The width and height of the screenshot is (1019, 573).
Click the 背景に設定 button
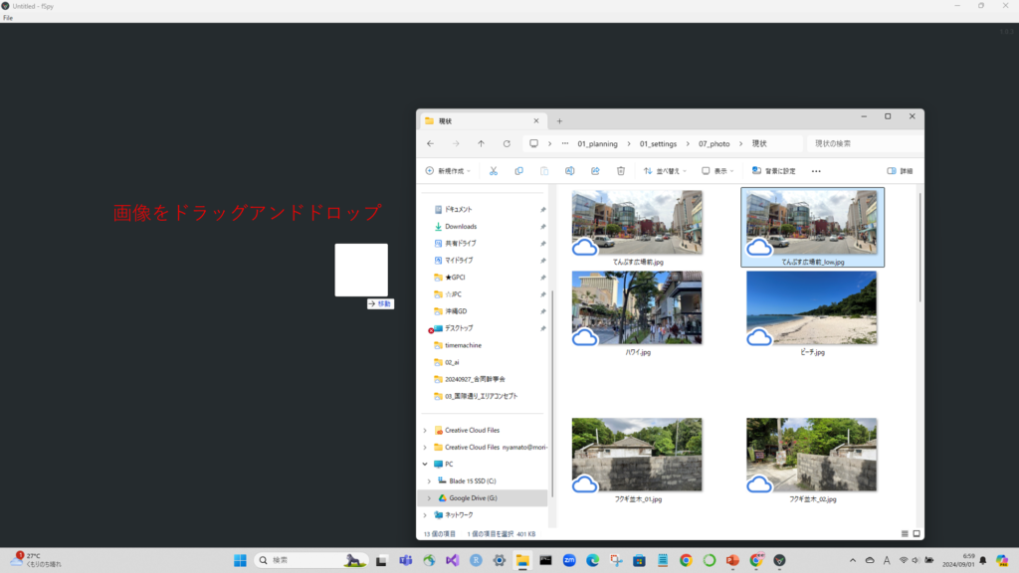(773, 171)
